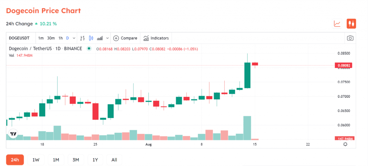
Task: Click the Dogecoin Price Chart heading
Action: point(43,10)
